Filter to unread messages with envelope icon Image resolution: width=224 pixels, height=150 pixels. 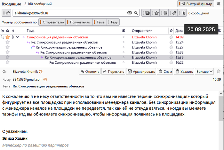pyautogui.click(x=147, y=13)
